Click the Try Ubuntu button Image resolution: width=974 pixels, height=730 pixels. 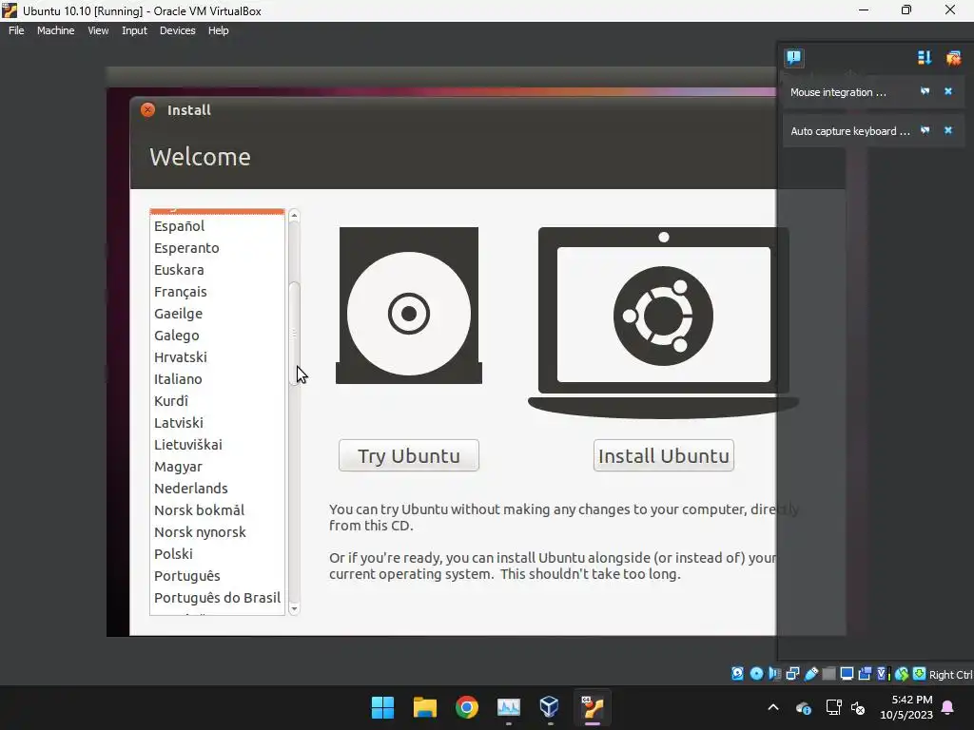[409, 455]
